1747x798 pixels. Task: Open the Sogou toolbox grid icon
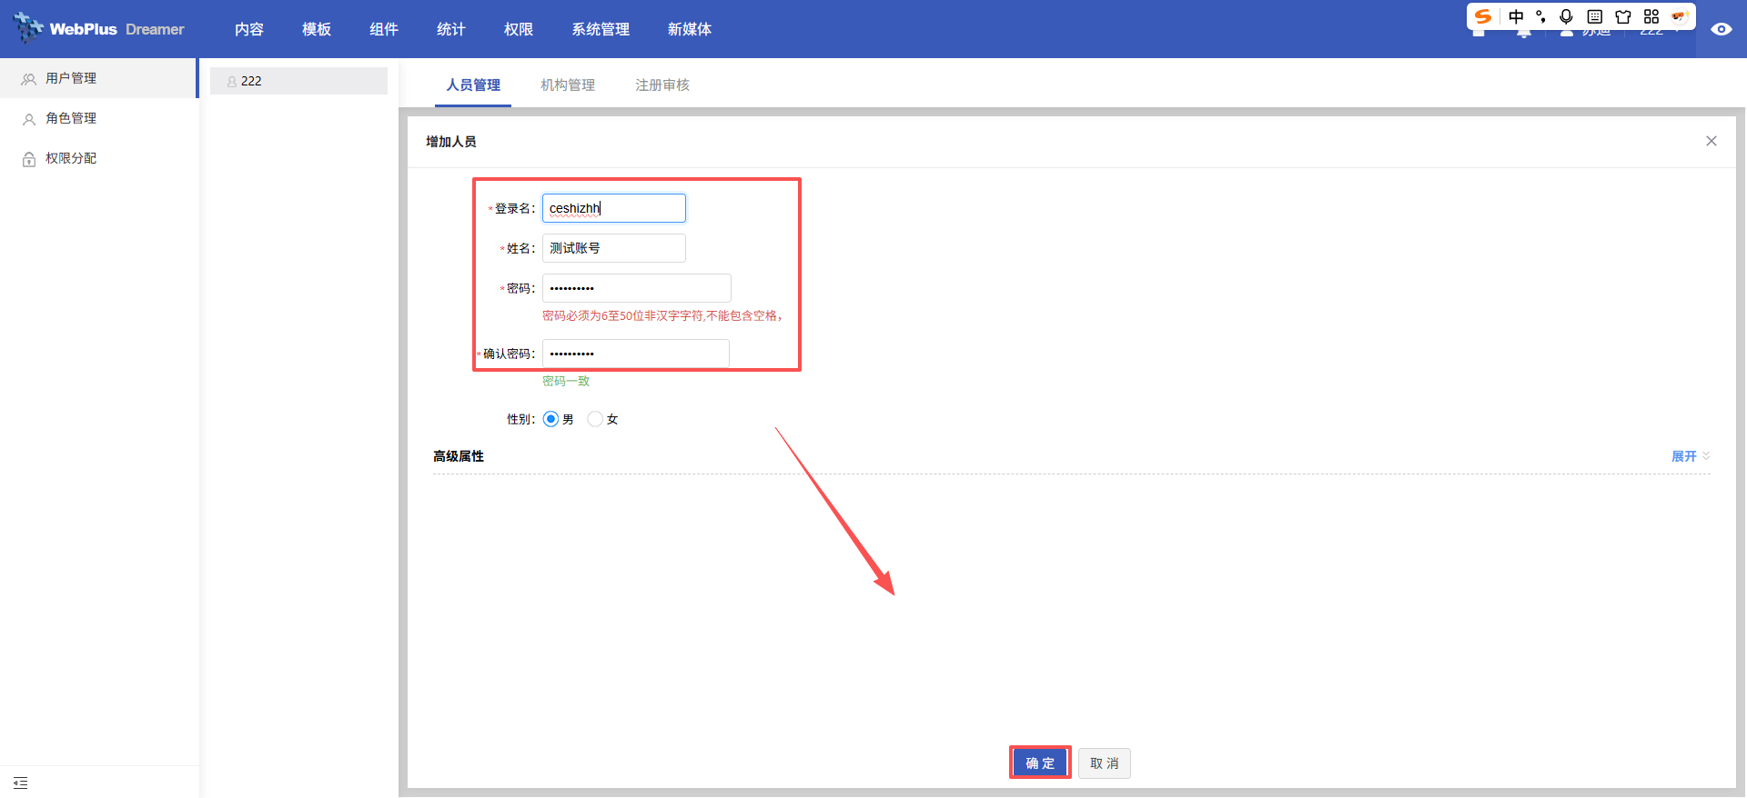pos(1651,16)
